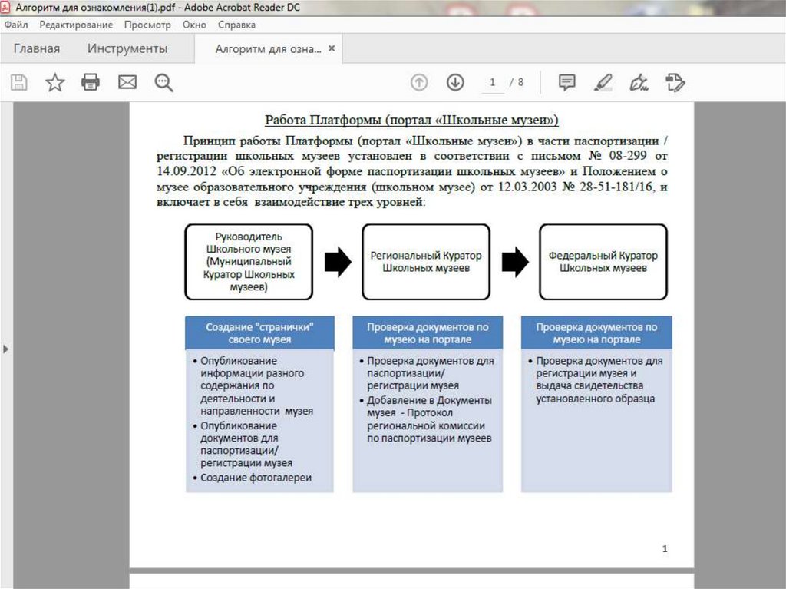786x589 pixels.
Task: Open the Редактирование menu
Action: point(76,25)
